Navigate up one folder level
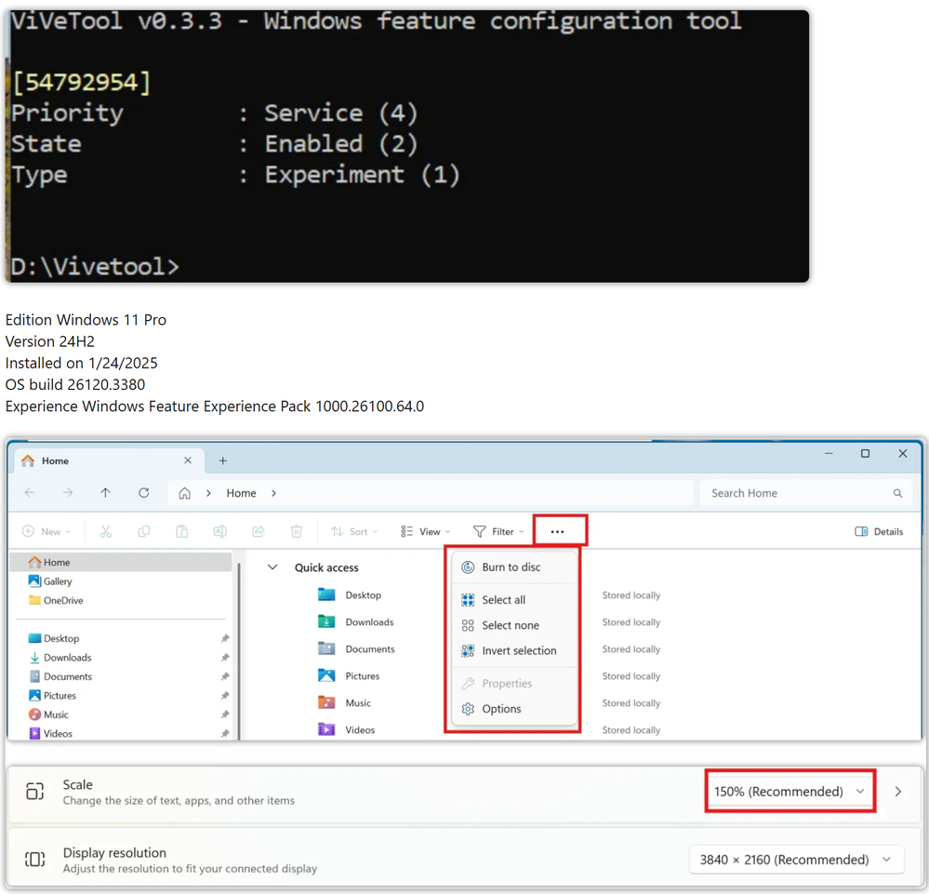 (105, 493)
